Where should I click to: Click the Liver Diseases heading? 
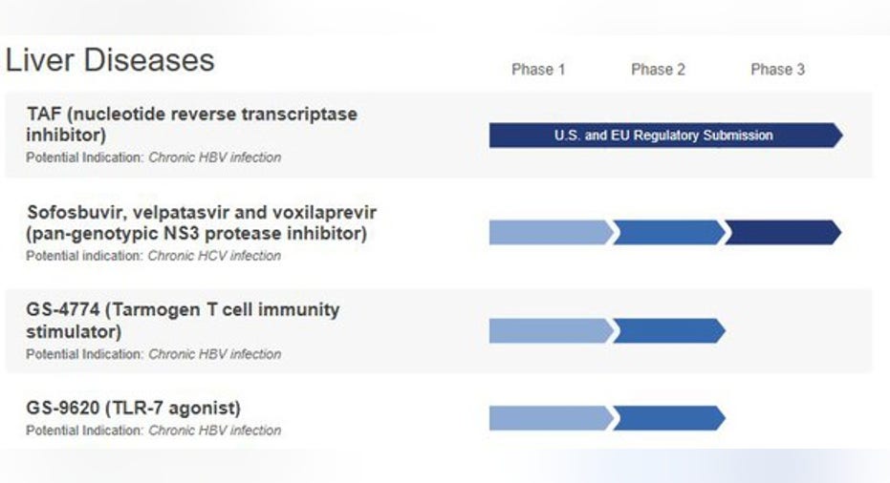(x=110, y=60)
